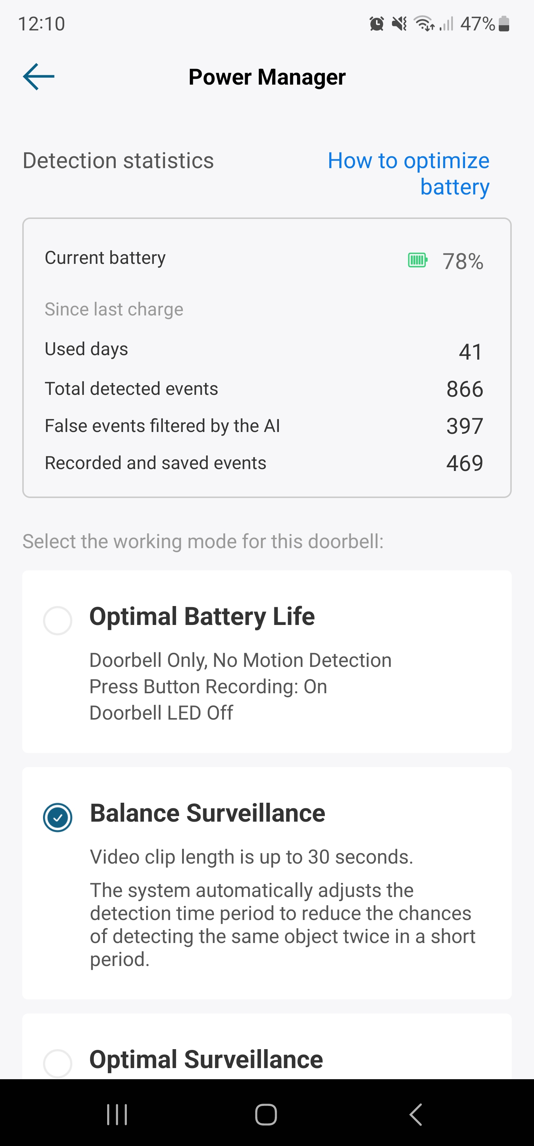This screenshot has width=534, height=1146.
Task: Tap the phone battery icon in status bar
Action: pos(504,24)
